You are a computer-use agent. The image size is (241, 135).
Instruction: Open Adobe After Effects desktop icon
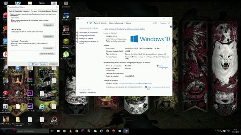[30, 107]
